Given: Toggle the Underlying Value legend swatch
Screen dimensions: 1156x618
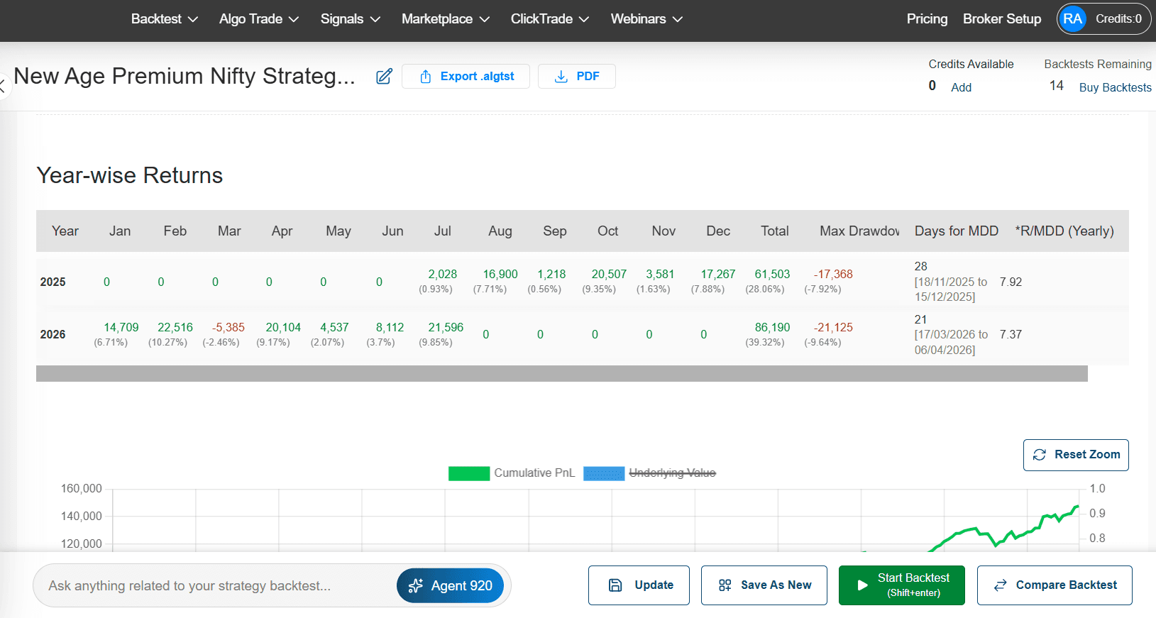Looking at the screenshot, I should 604,473.
